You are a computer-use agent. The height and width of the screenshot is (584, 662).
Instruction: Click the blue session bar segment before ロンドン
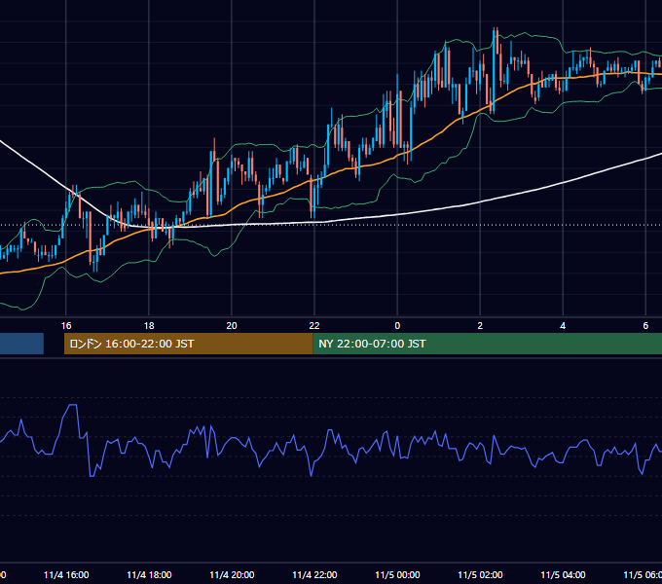[21, 344]
